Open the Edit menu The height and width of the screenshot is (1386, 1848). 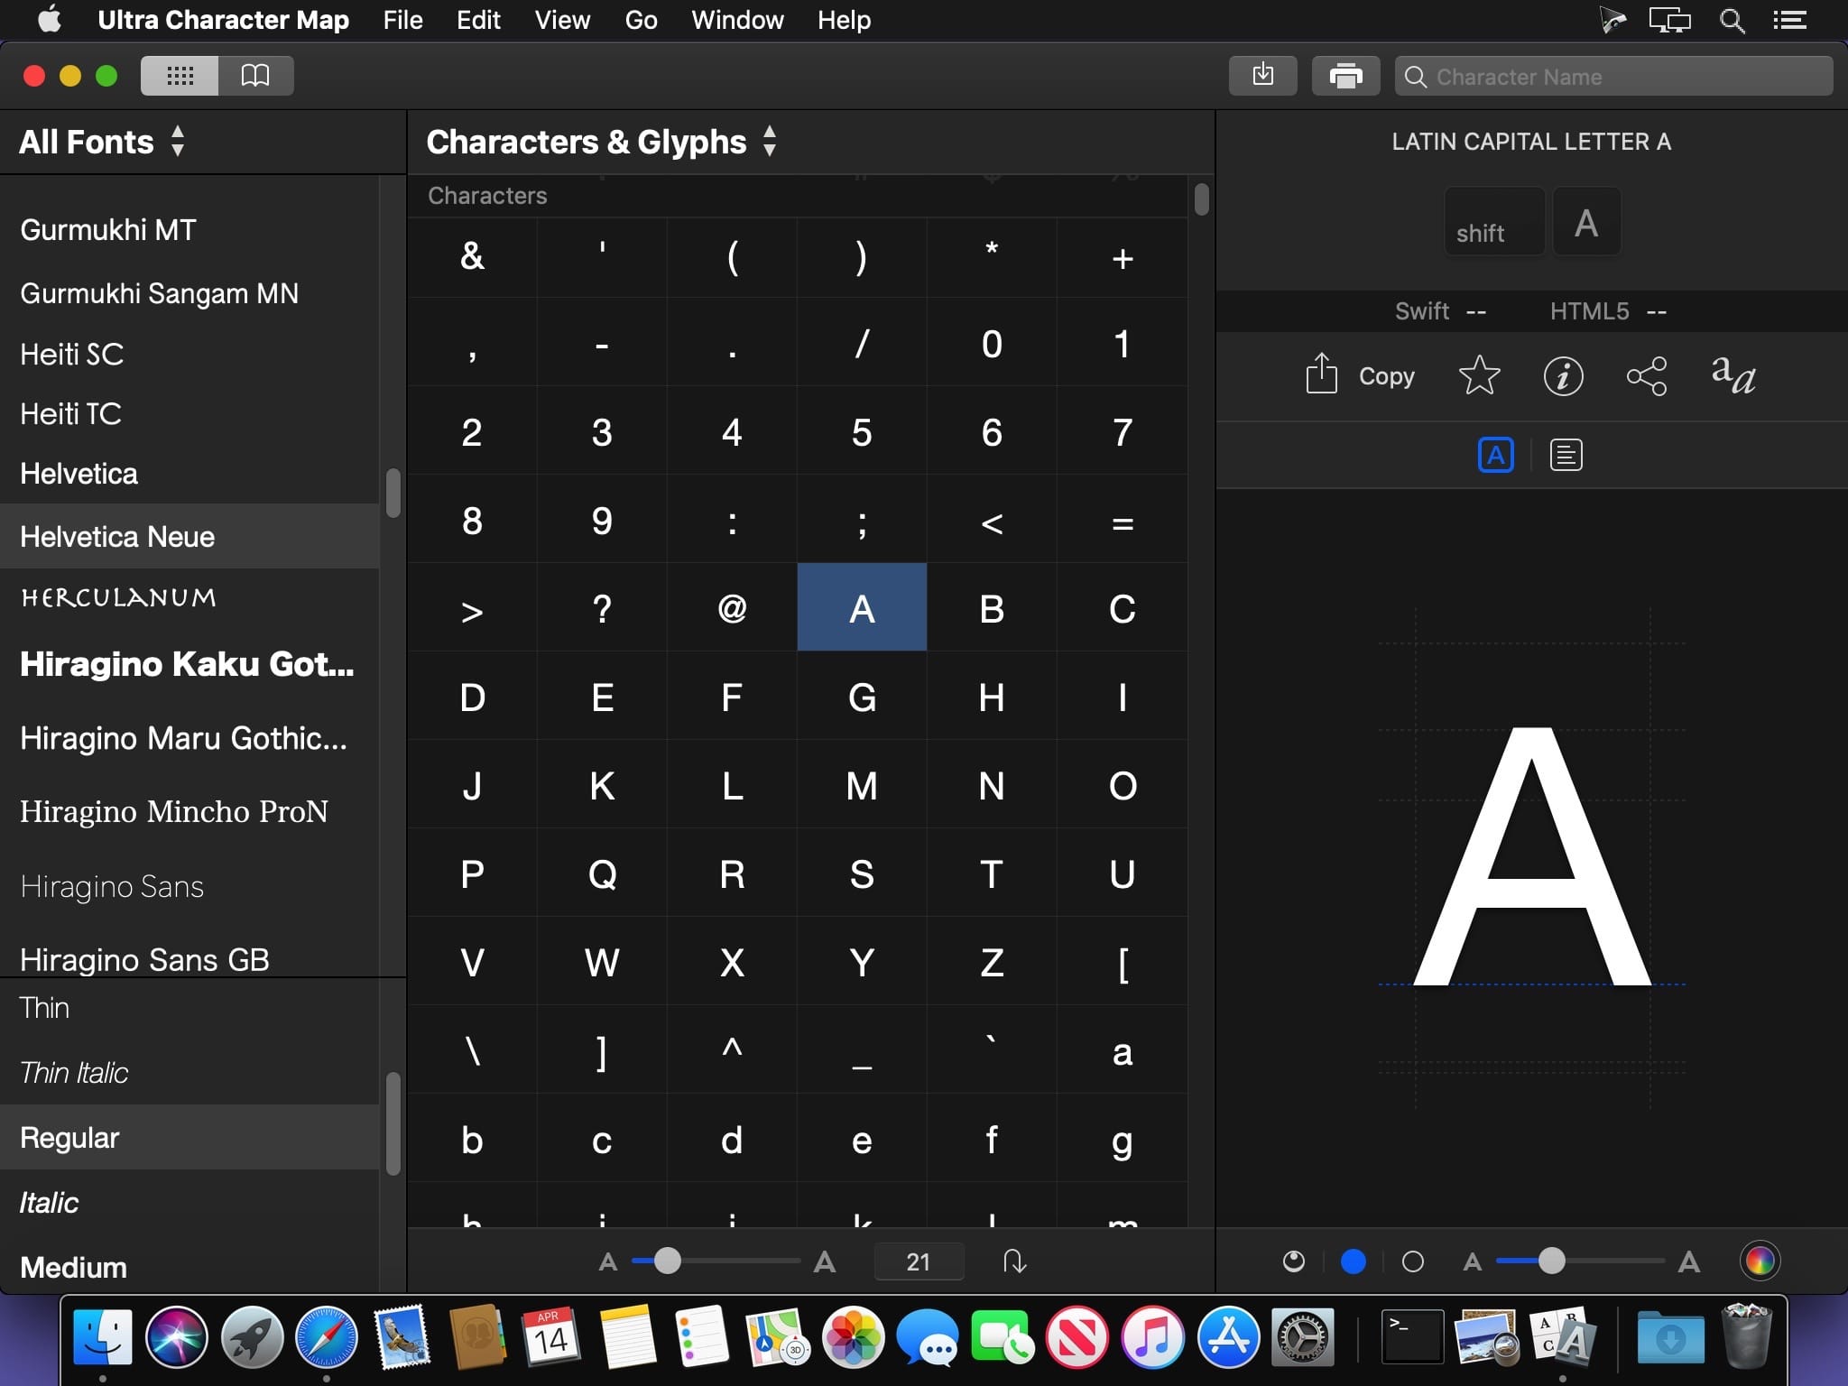point(478,20)
